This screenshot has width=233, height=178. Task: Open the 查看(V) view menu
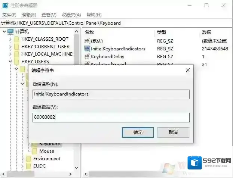click(x=49, y=15)
